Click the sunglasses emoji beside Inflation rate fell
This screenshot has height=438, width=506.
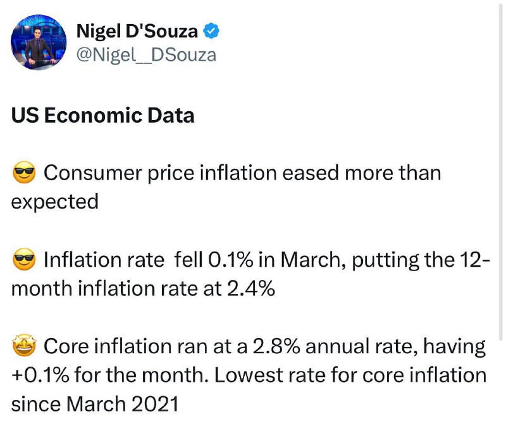[x=24, y=259]
